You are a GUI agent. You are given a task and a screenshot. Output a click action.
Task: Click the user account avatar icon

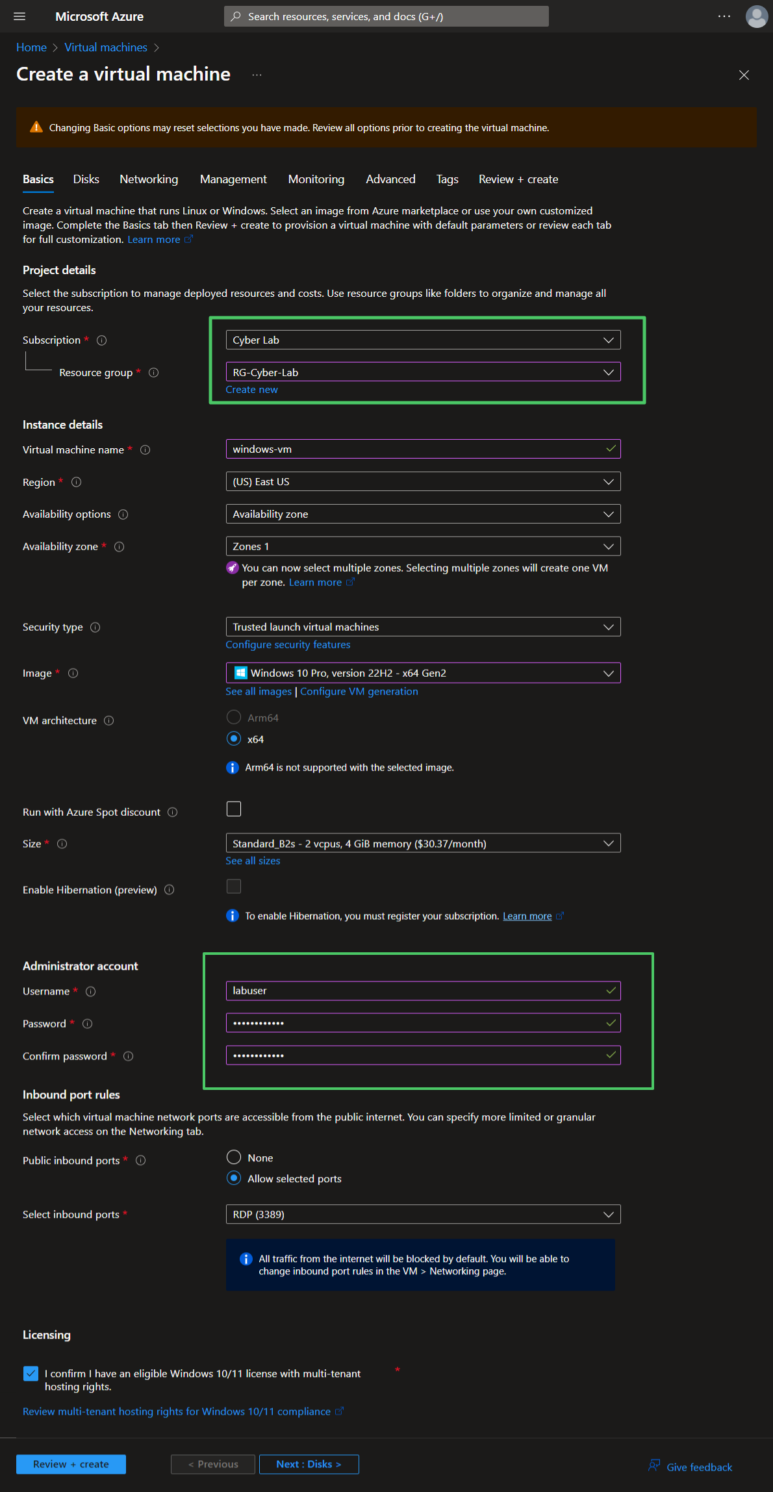(x=757, y=16)
